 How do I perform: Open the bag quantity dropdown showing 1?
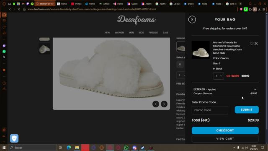[x=218, y=75]
